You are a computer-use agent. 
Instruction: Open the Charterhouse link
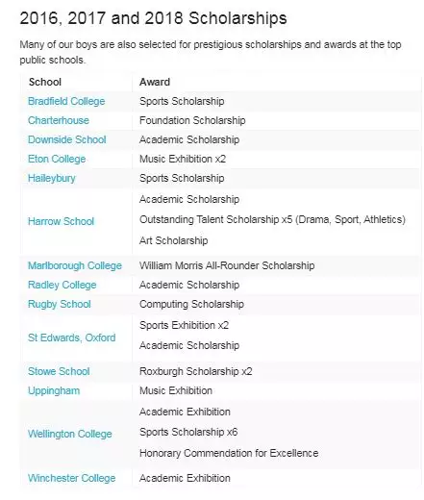pyautogui.click(x=59, y=120)
